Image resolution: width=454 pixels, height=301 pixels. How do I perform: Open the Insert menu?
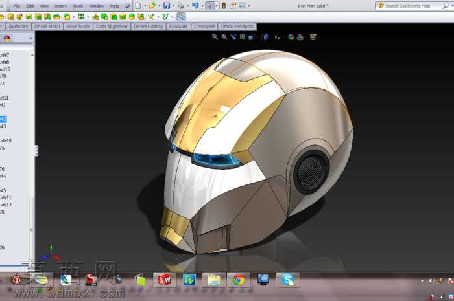[60, 6]
